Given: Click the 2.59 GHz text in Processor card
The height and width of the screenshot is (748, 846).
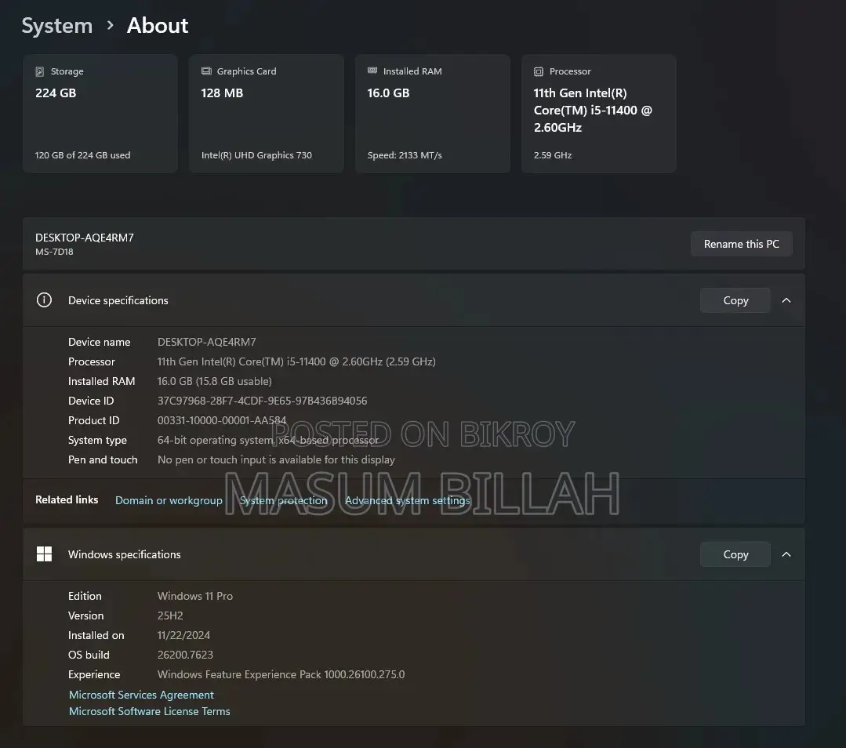Looking at the screenshot, I should 553,155.
